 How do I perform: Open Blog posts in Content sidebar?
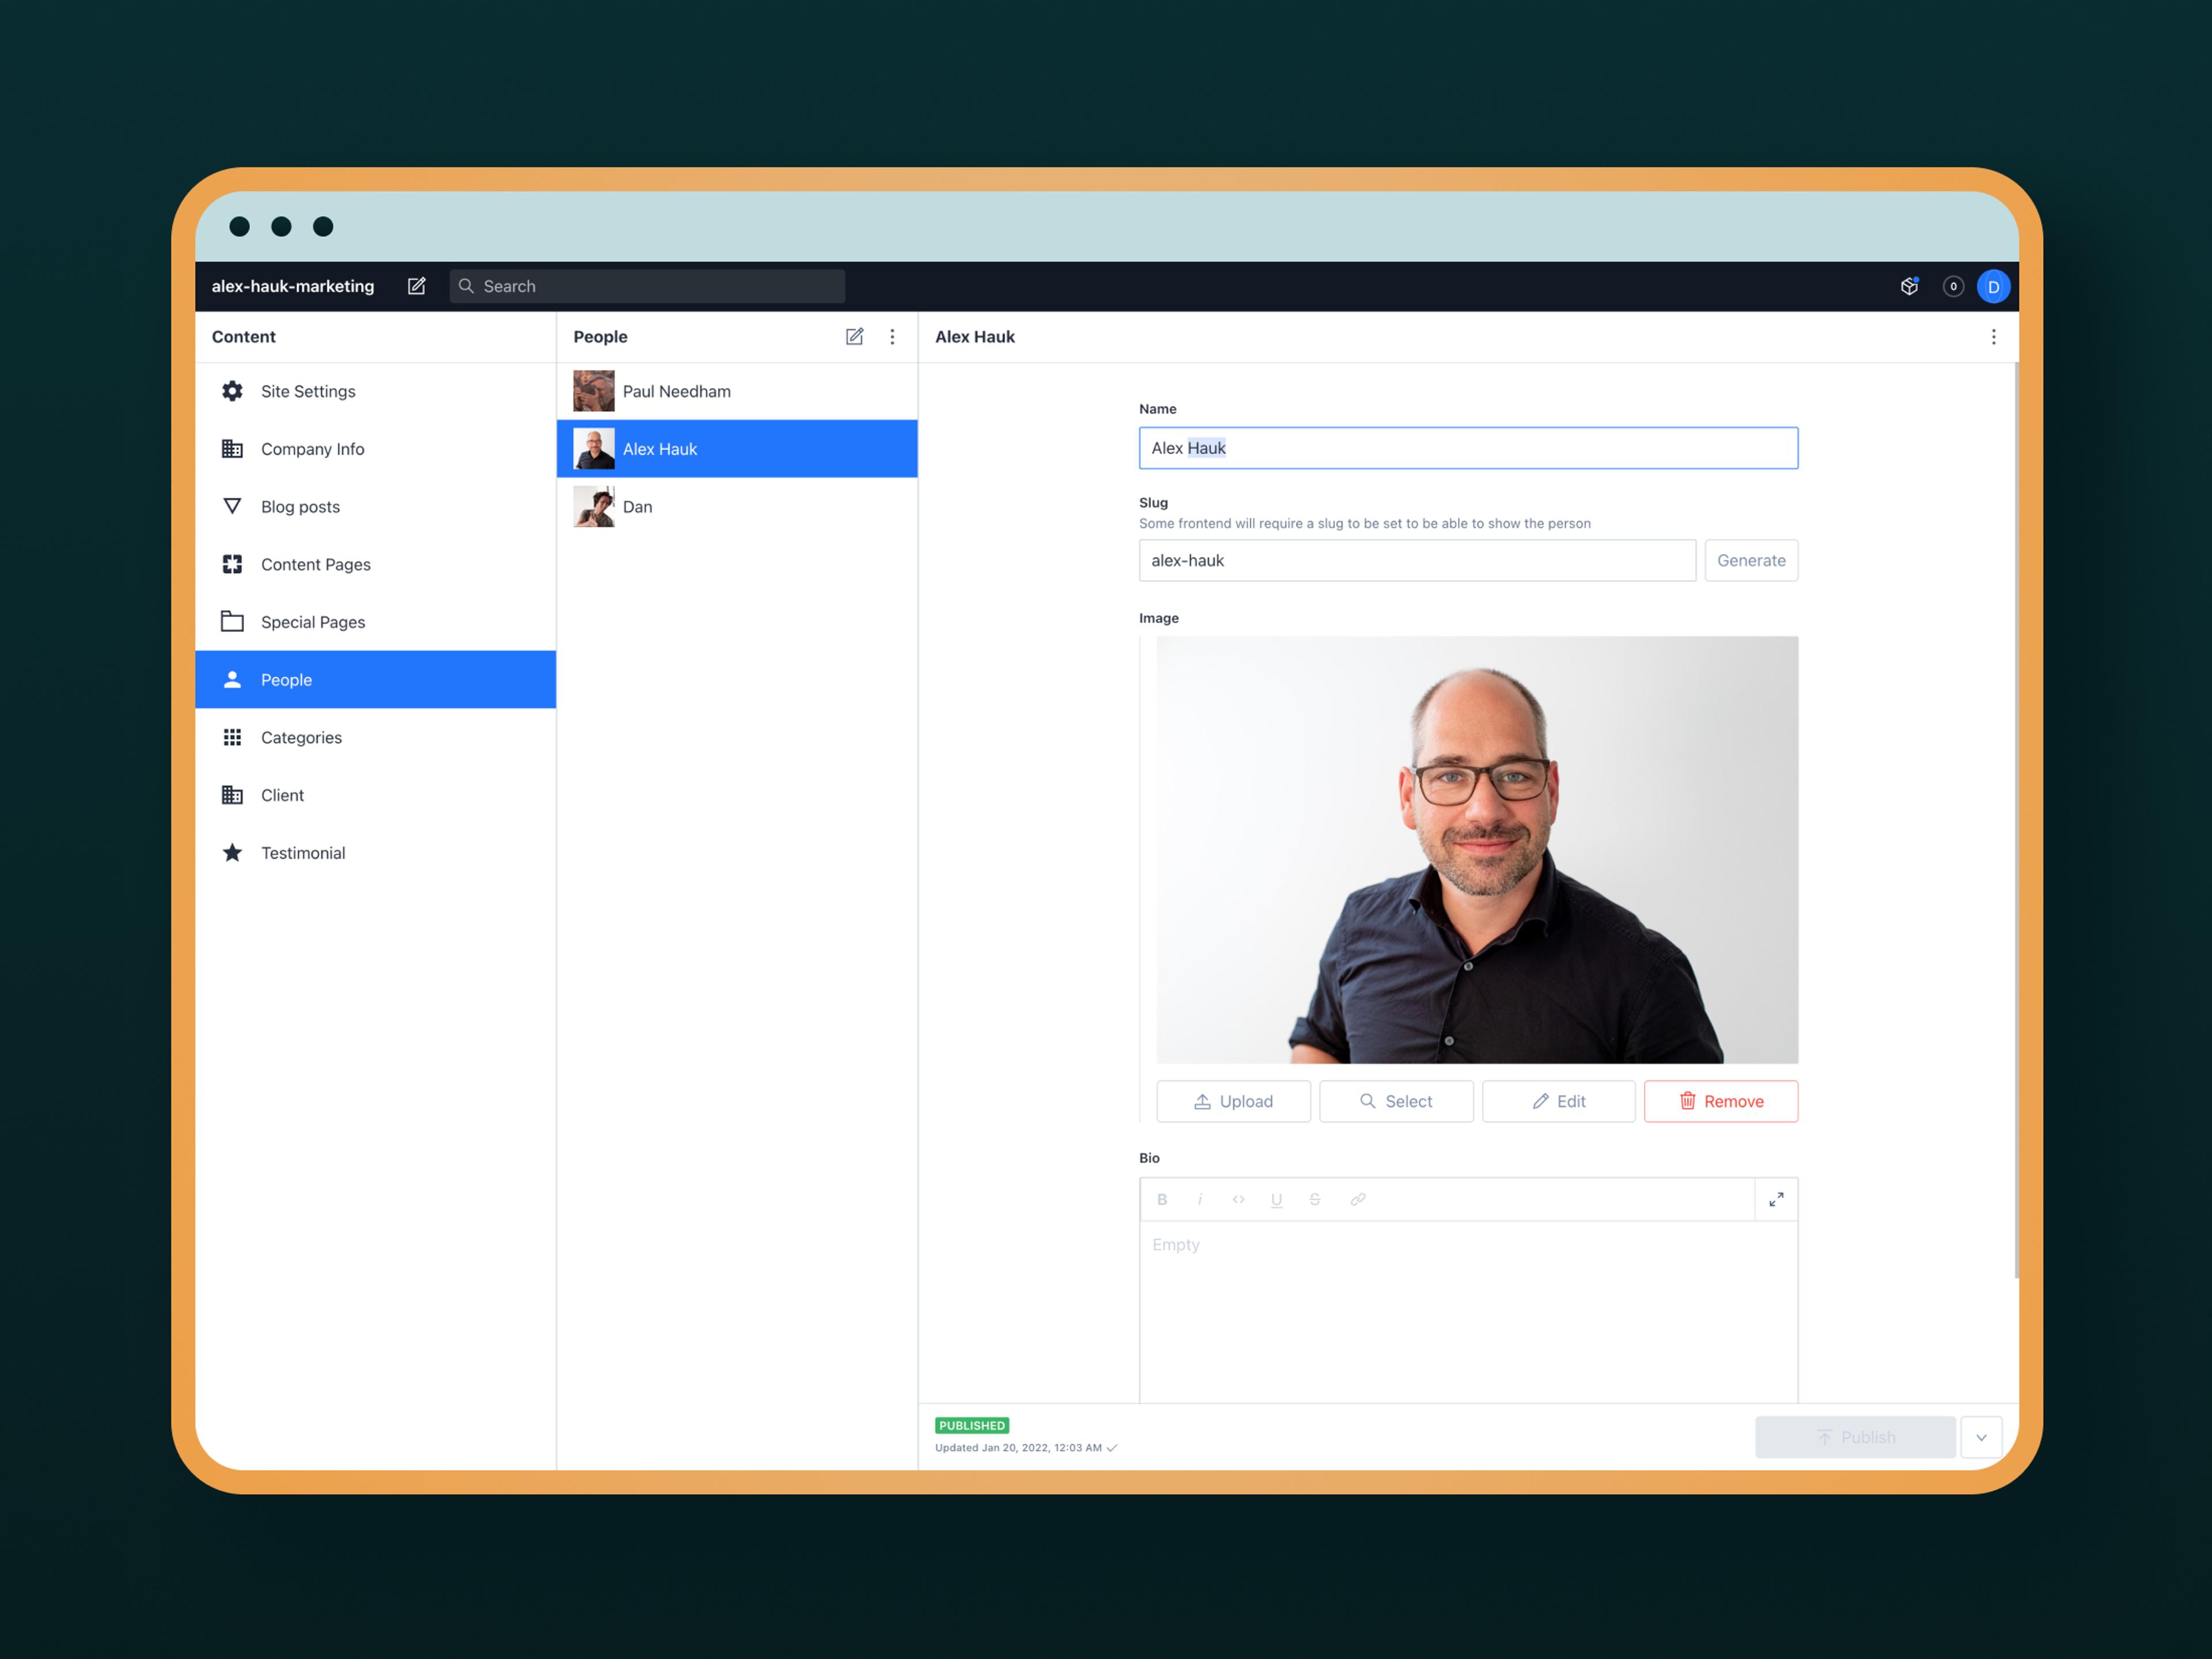coord(300,507)
